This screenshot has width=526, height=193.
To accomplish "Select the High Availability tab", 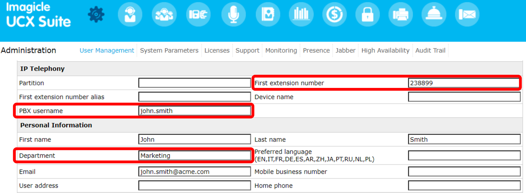I will pyautogui.click(x=385, y=51).
